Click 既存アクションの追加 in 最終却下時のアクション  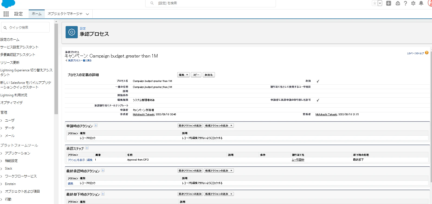click(x=190, y=194)
